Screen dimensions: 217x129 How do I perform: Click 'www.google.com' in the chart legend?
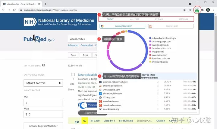coord(160,45)
